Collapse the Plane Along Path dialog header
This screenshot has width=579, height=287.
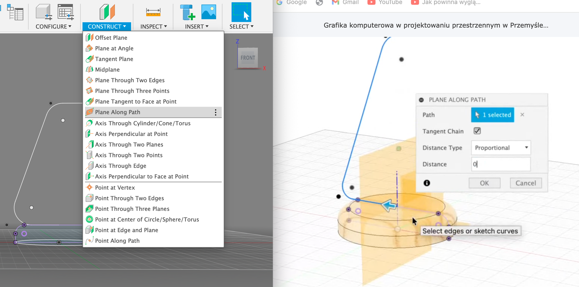pos(422,100)
